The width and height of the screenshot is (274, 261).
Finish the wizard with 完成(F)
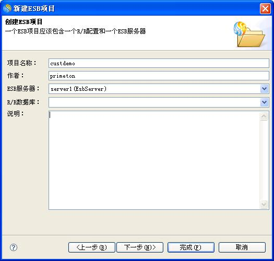[x=191, y=247]
